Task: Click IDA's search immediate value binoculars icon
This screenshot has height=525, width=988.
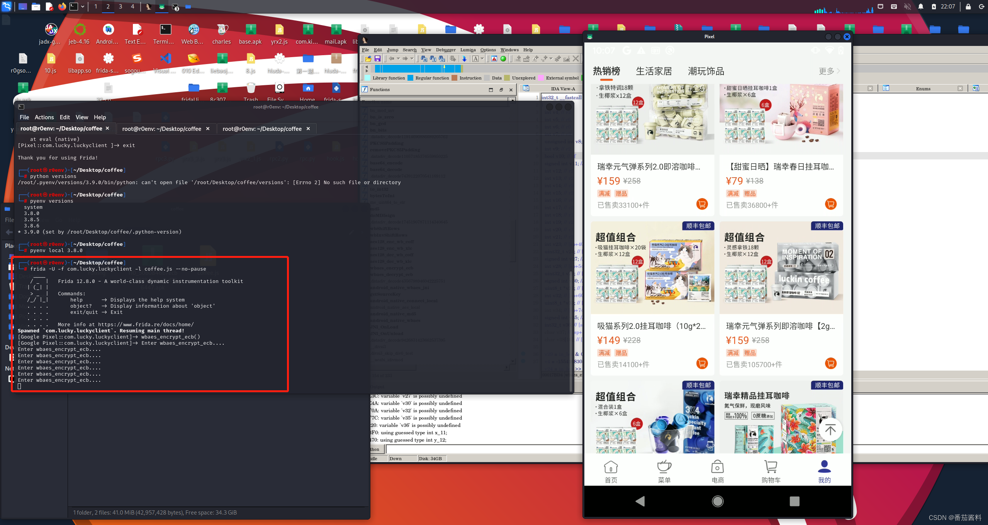Action: (424, 59)
